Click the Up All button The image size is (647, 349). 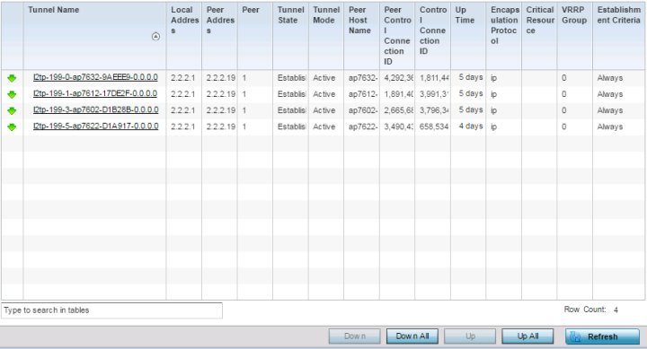[x=527, y=336]
